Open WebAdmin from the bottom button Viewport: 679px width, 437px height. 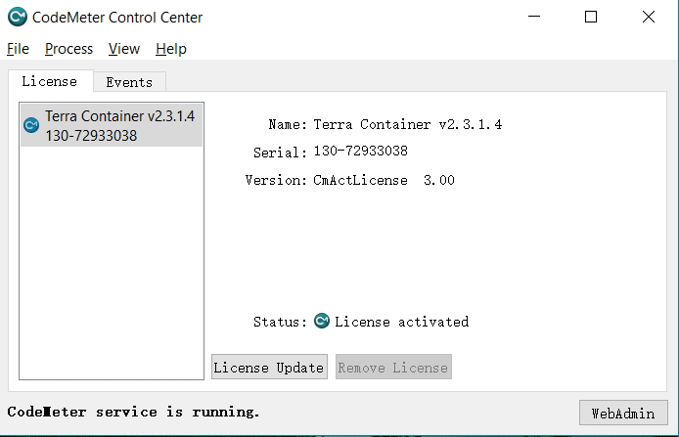click(623, 413)
